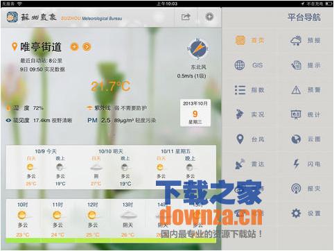Tap the 0.5m/s wind speed text
The height and width of the screenshot is (251, 334).
pos(191,76)
